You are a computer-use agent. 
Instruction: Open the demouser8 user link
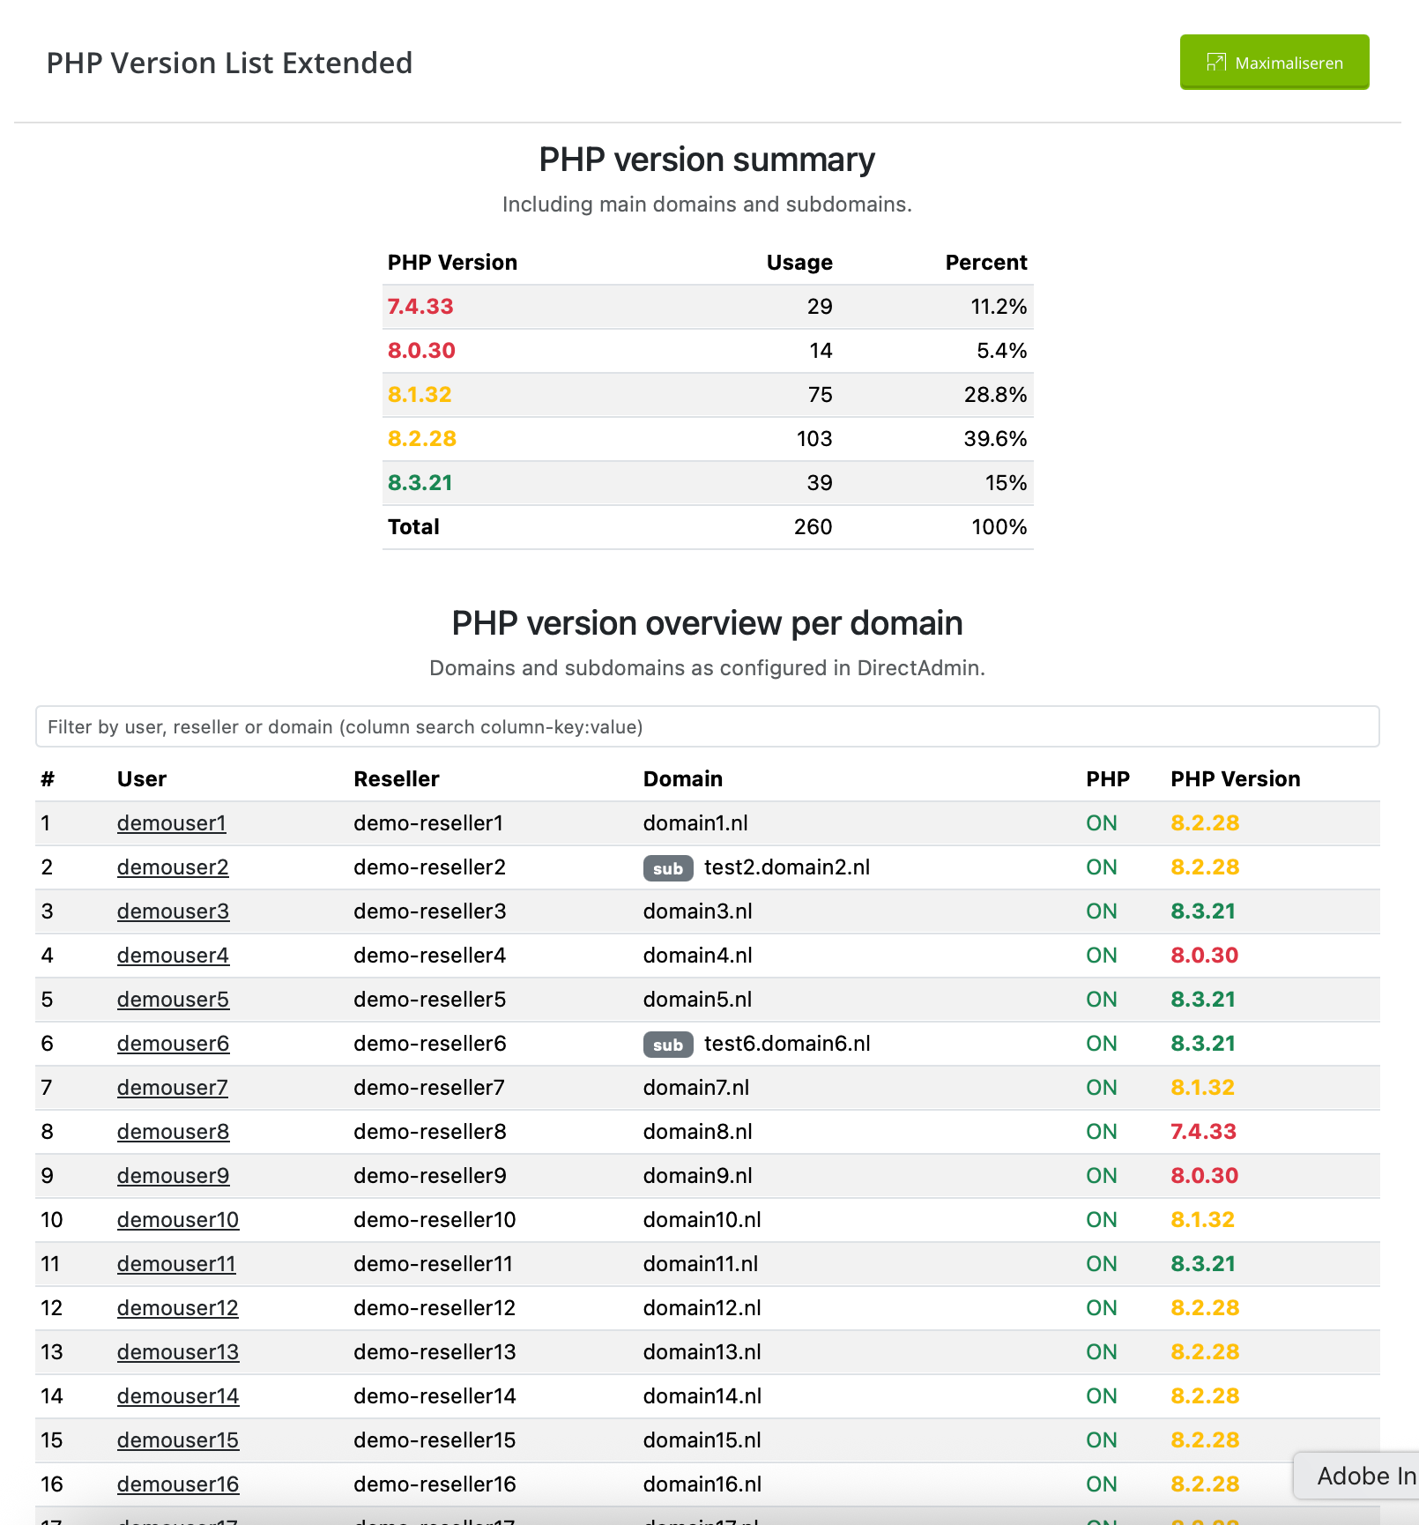tap(173, 1132)
